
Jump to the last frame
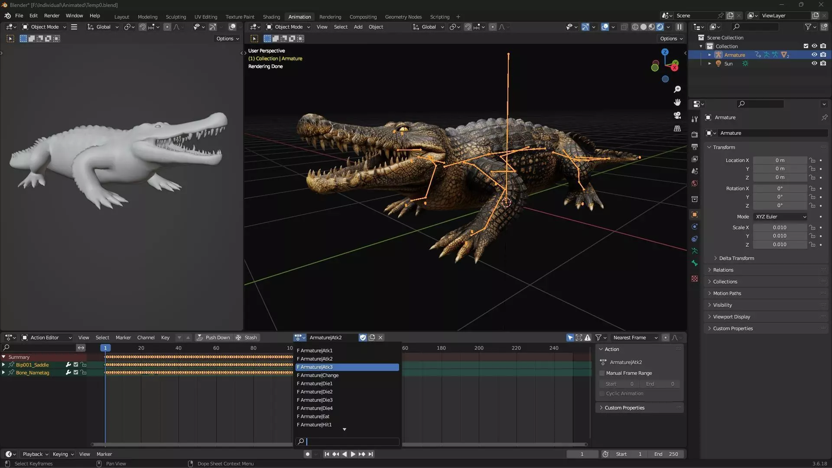370,454
